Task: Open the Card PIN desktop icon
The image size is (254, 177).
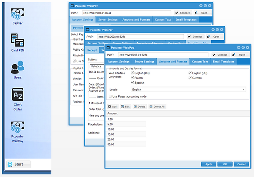Action: (x=17, y=43)
